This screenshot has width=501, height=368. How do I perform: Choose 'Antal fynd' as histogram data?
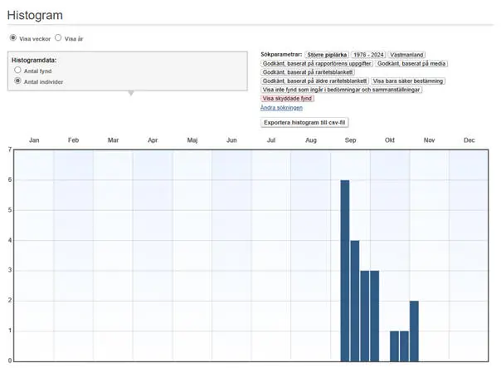coord(17,71)
